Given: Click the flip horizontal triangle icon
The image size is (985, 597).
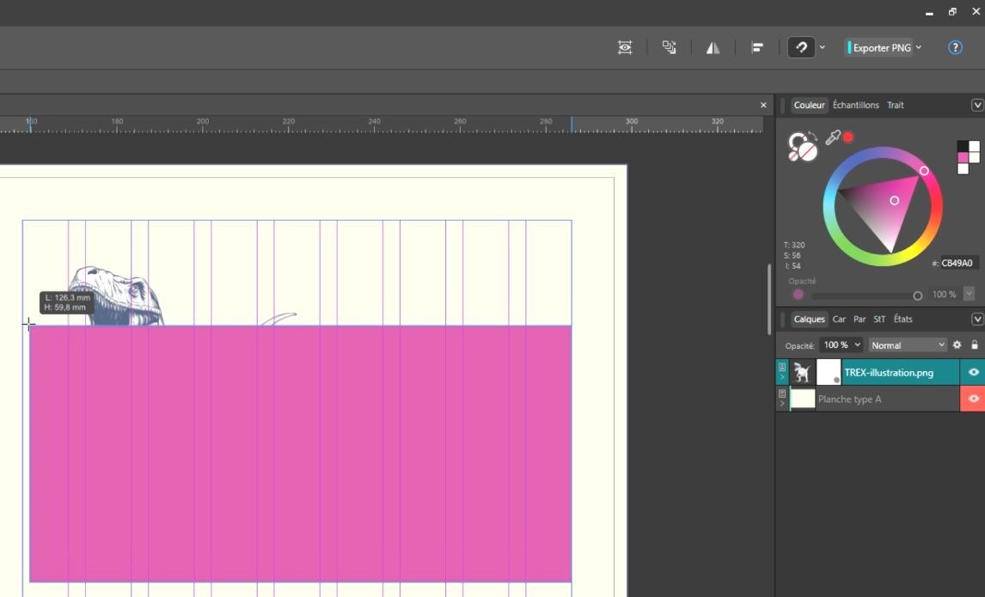Looking at the screenshot, I should [x=713, y=48].
